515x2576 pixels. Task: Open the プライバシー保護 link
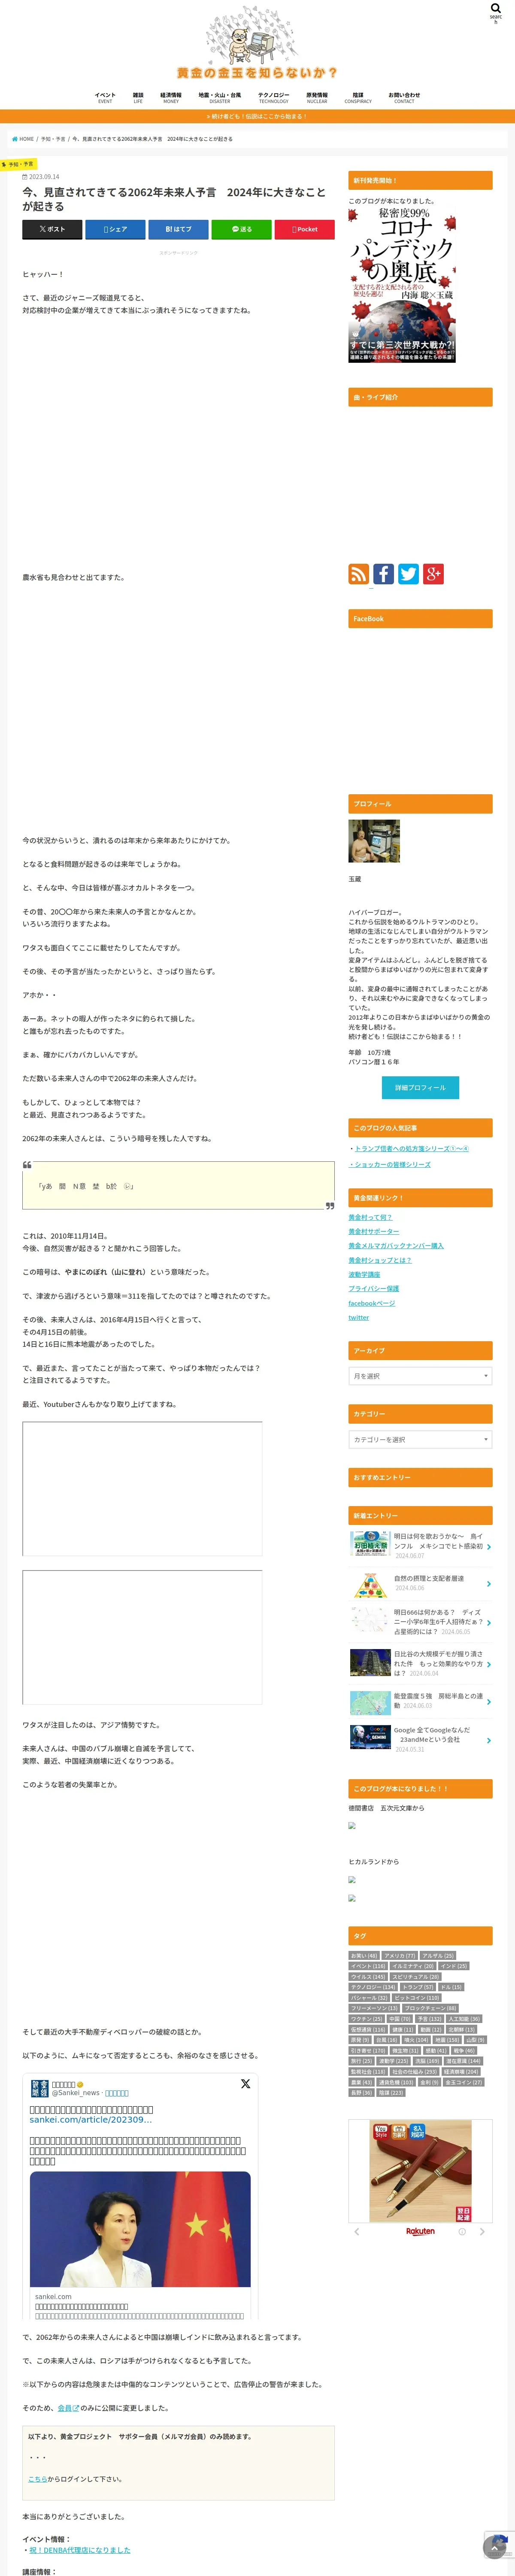coord(374,1289)
